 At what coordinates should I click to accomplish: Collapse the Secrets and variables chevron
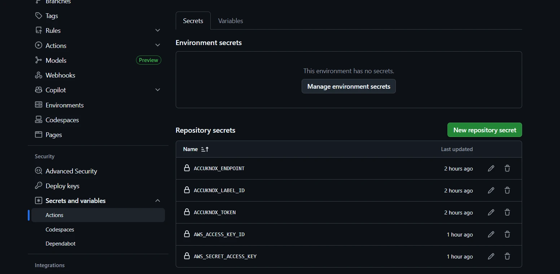(x=158, y=200)
